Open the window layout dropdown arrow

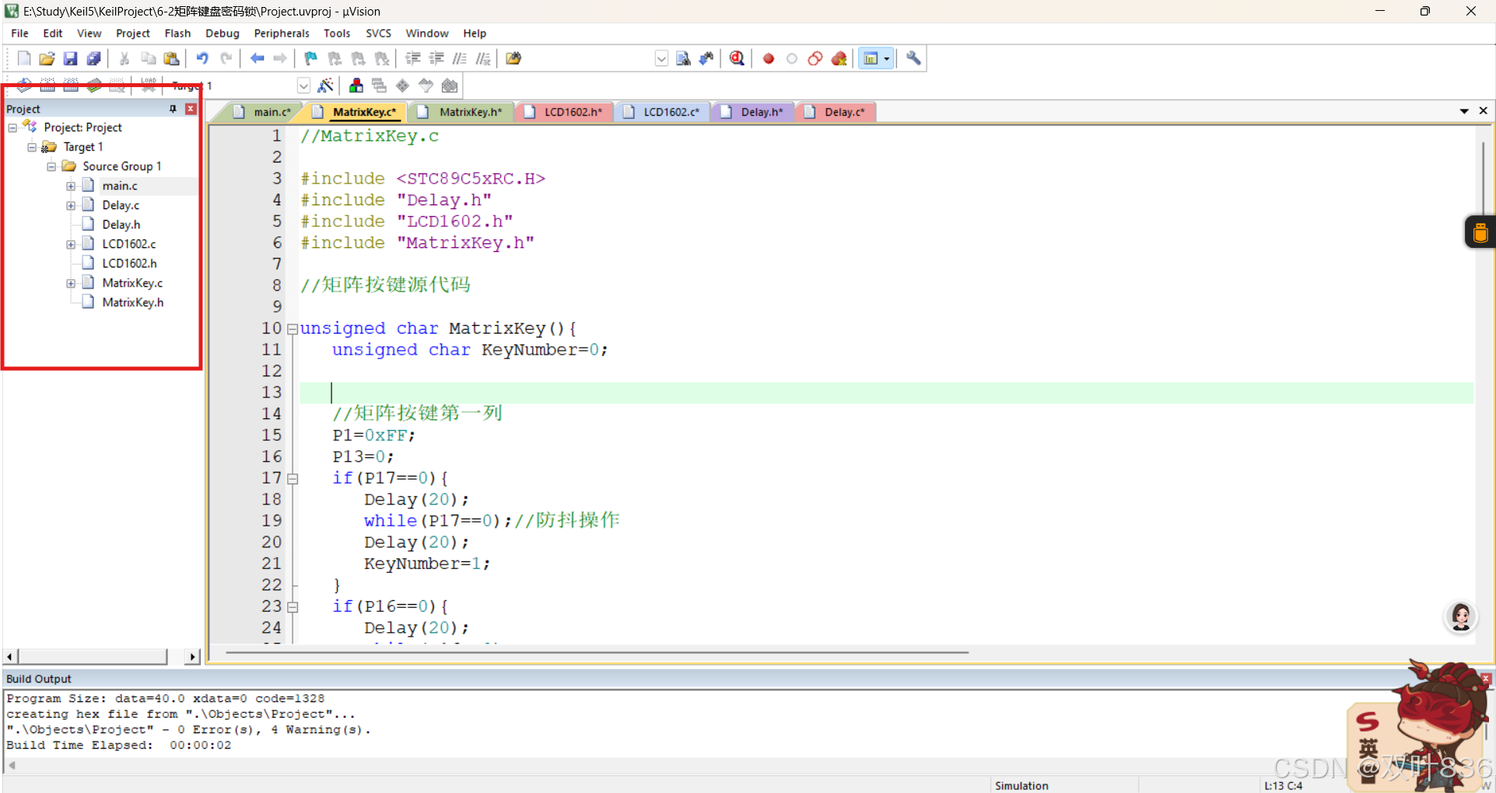[887, 58]
